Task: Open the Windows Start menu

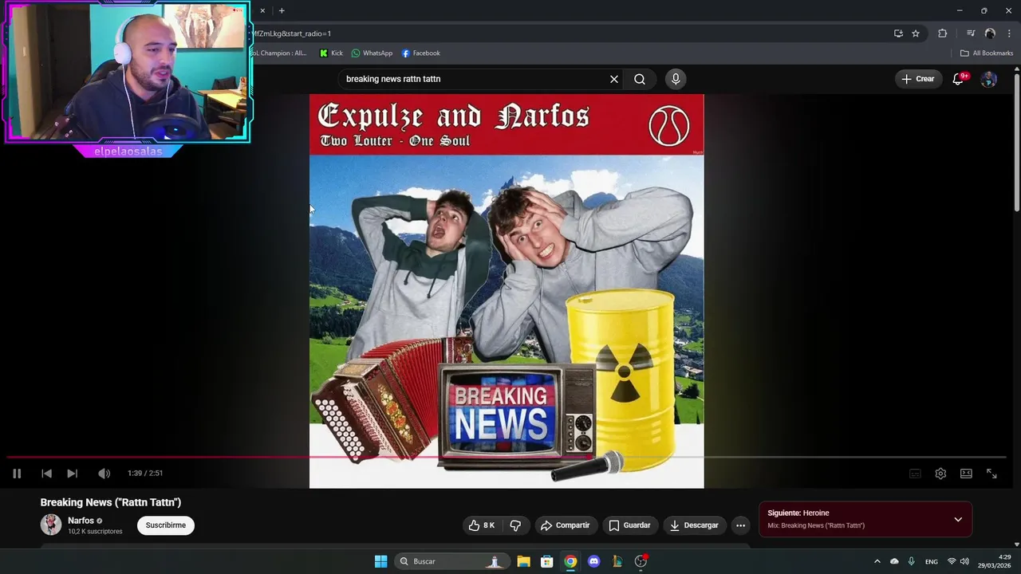Action: (x=381, y=561)
